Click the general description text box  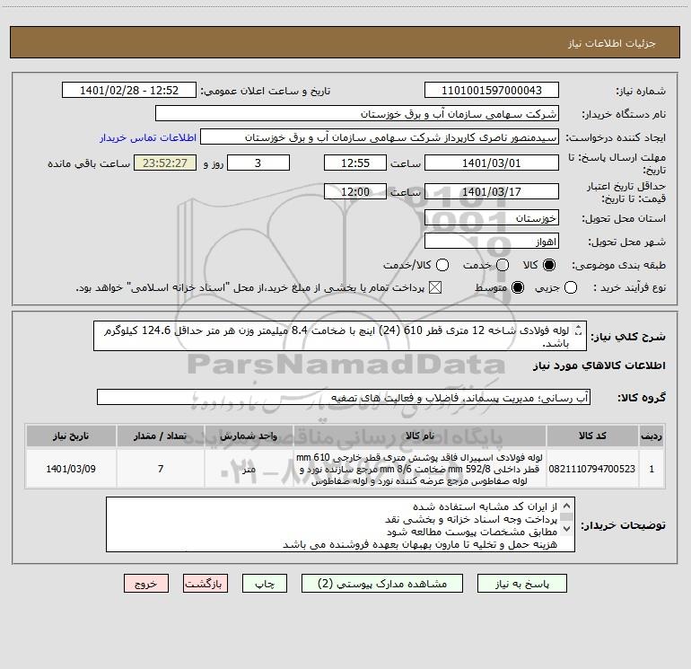340,336
